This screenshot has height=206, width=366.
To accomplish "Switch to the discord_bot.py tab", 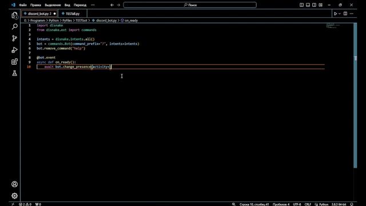I will click(39, 14).
